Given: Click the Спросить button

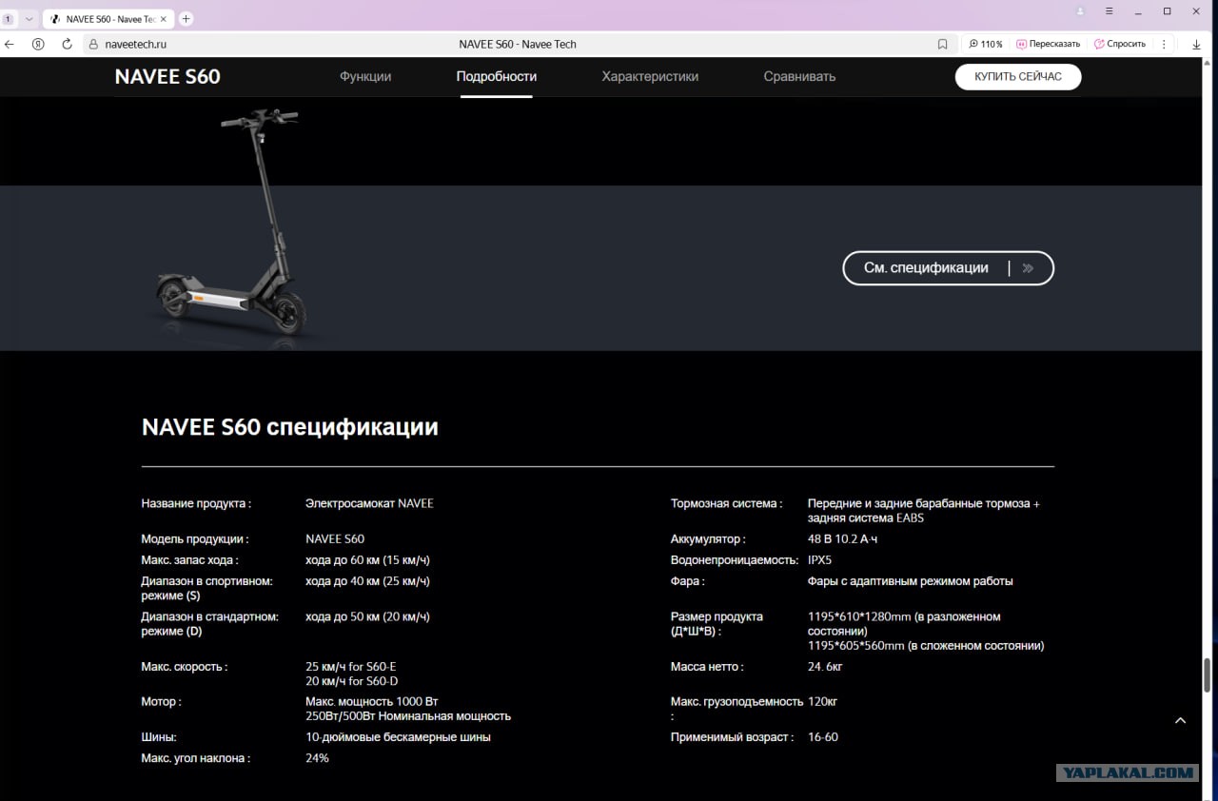Looking at the screenshot, I should point(1120,44).
